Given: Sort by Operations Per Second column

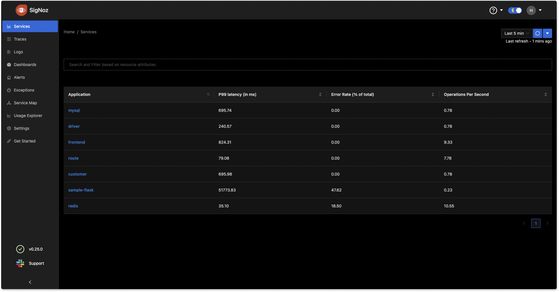Looking at the screenshot, I should point(546,94).
